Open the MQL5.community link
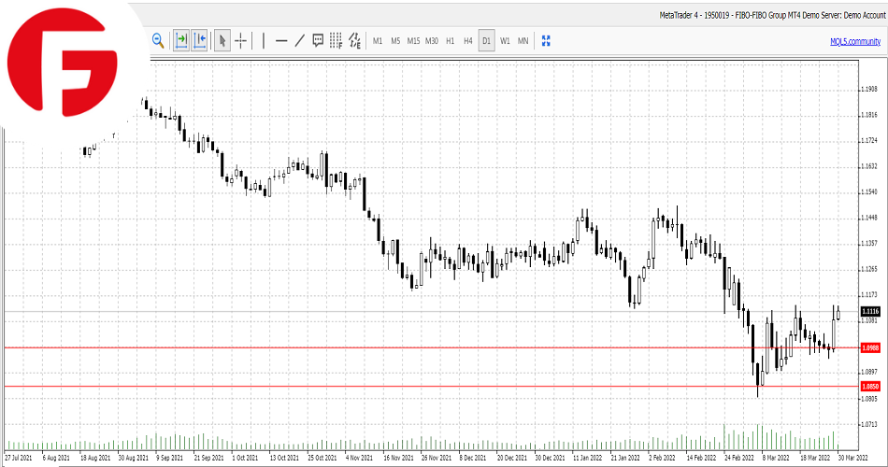This screenshot has height=467, width=888. coord(855,41)
